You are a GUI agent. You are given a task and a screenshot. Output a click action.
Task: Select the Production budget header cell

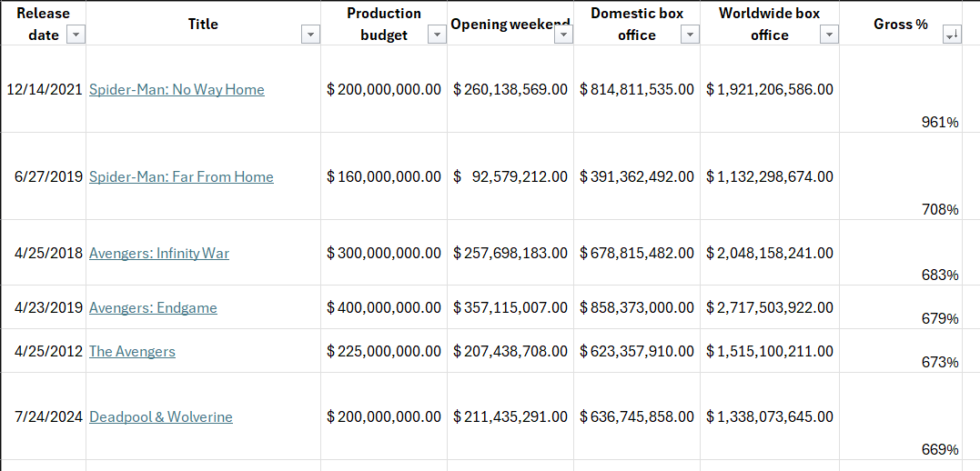pos(384,23)
